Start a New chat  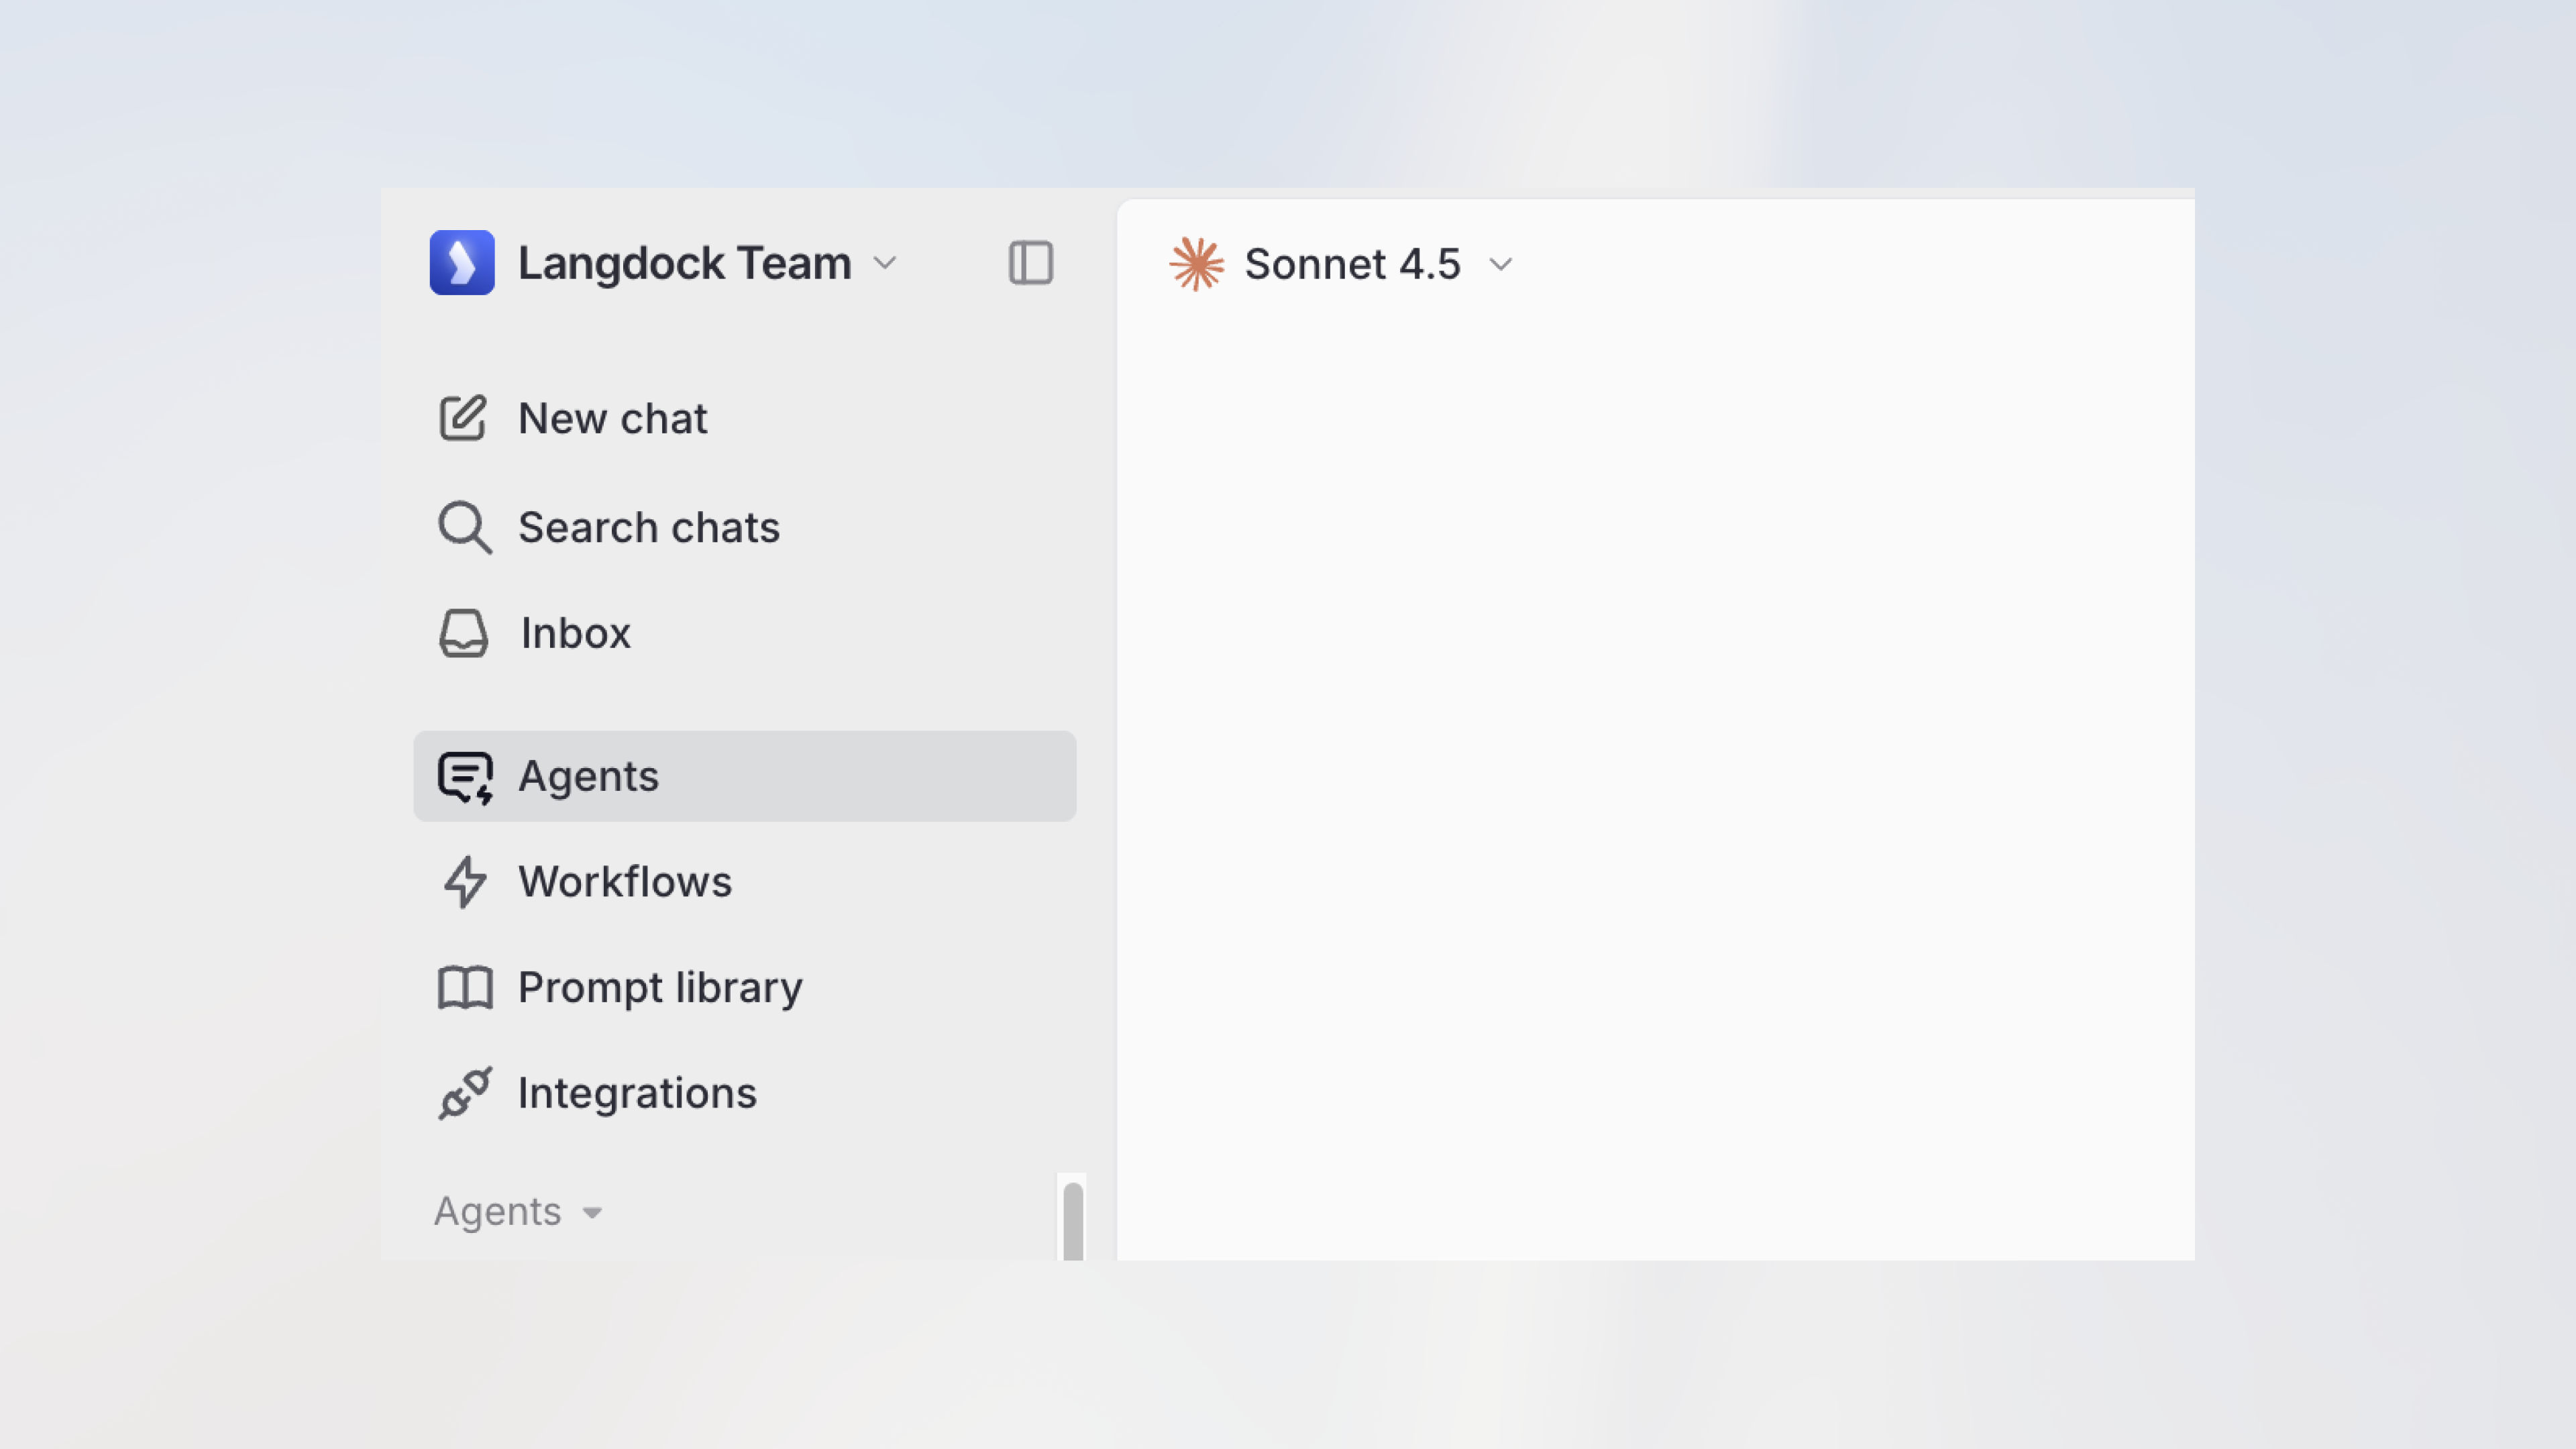pos(612,418)
